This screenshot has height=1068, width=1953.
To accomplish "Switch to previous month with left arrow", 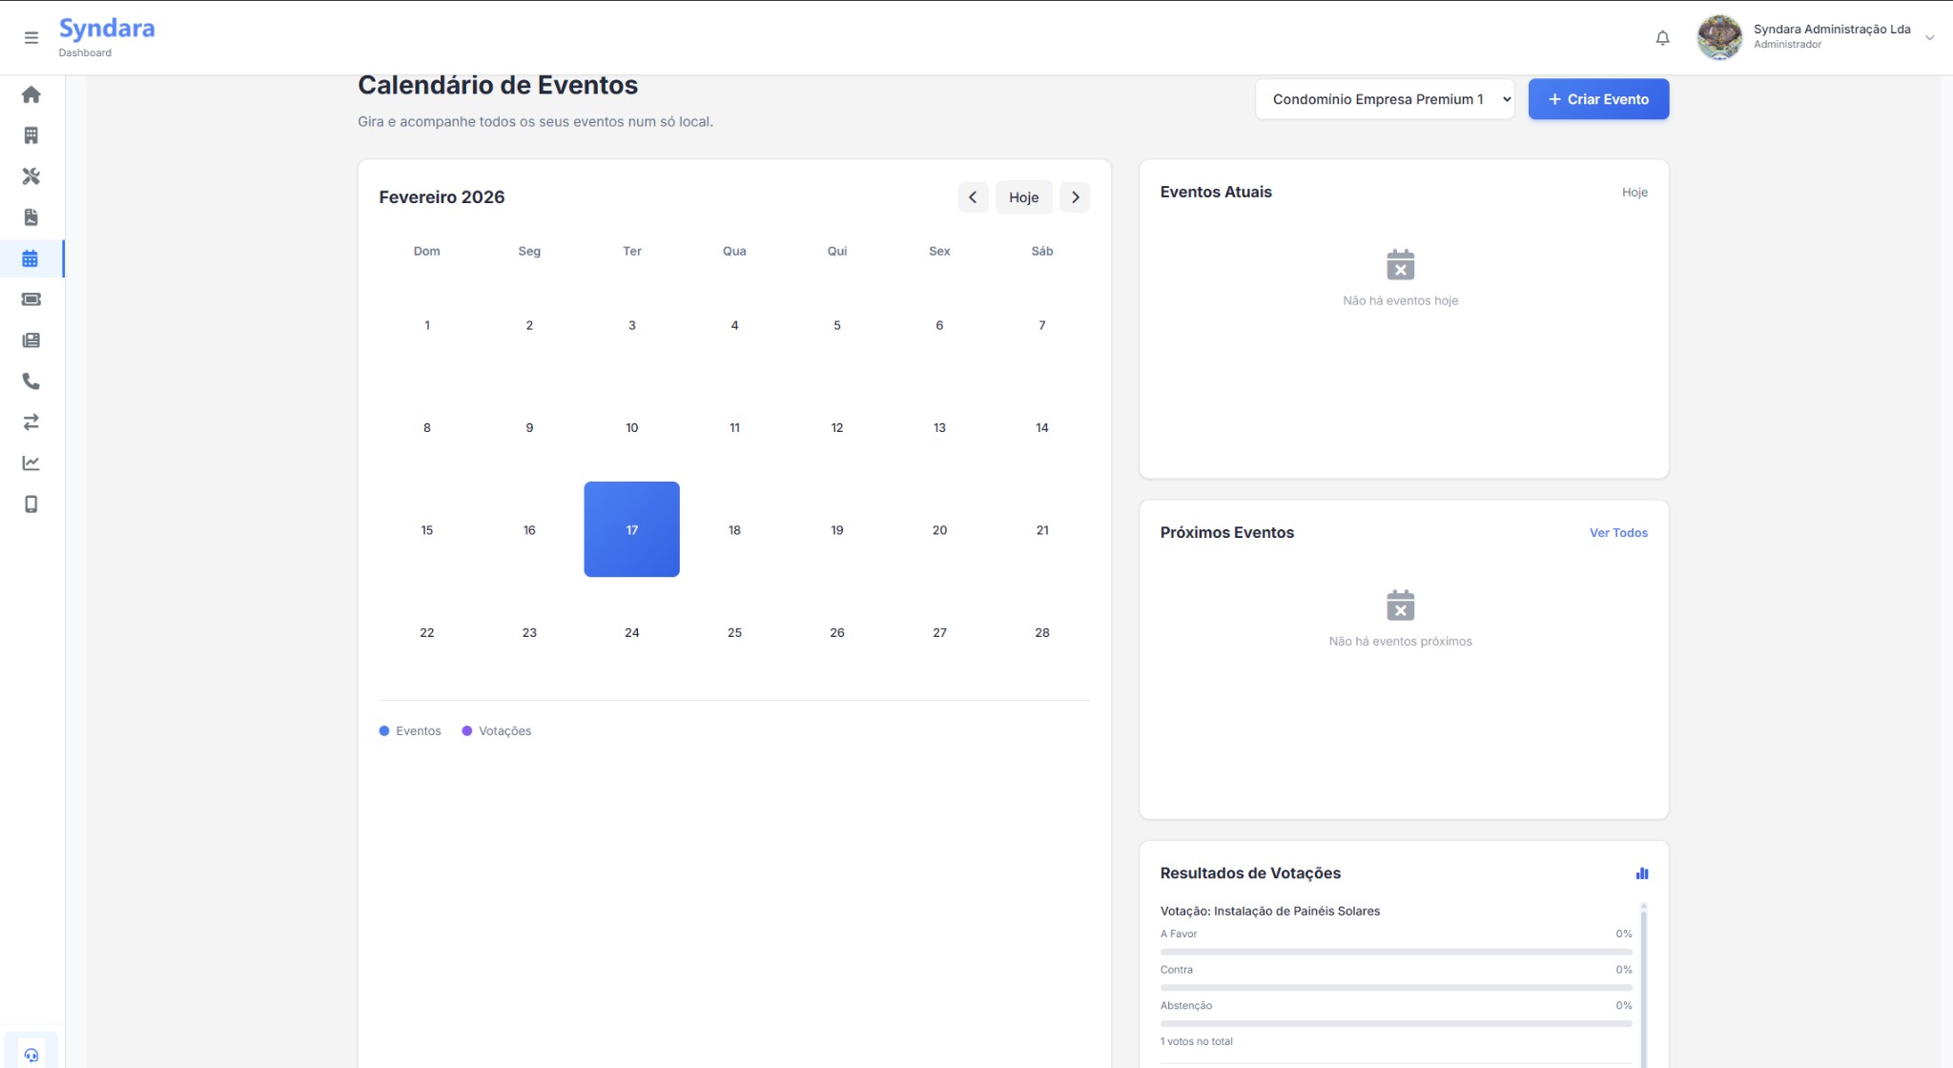I will (x=974, y=196).
